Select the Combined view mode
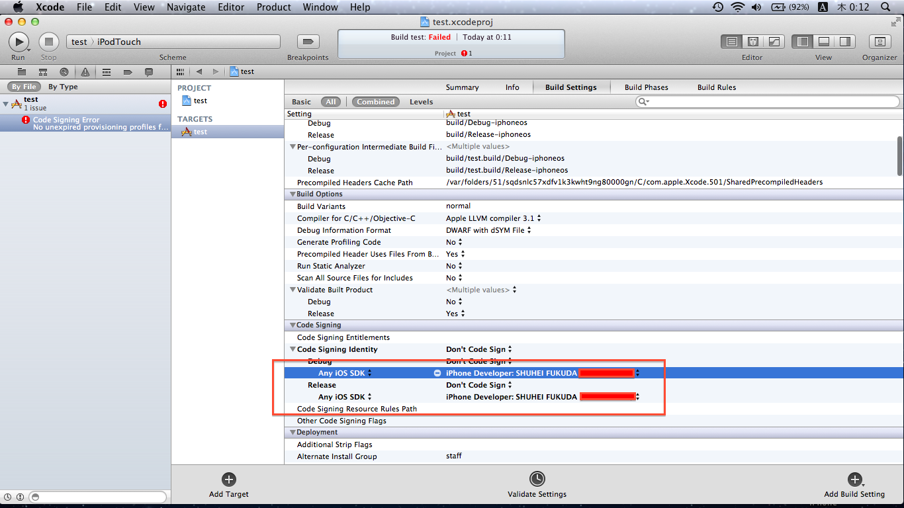904x508 pixels. point(375,102)
